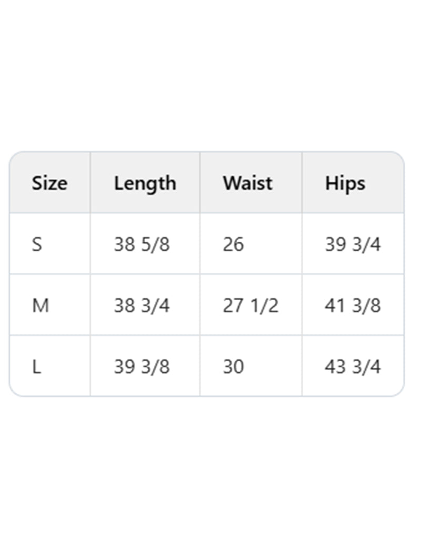Viewport: 421px width, 553px height.
Task: Click the 3/8 fraction in M hips
Action: (x=367, y=305)
